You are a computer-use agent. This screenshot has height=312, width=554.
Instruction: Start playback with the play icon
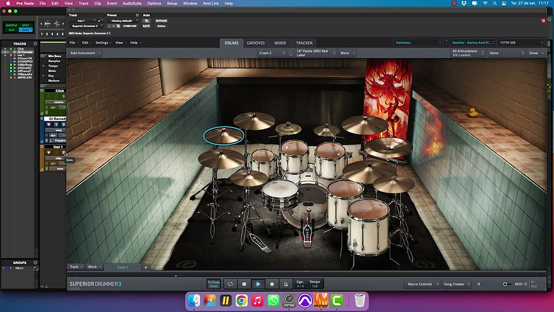tap(258, 284)
